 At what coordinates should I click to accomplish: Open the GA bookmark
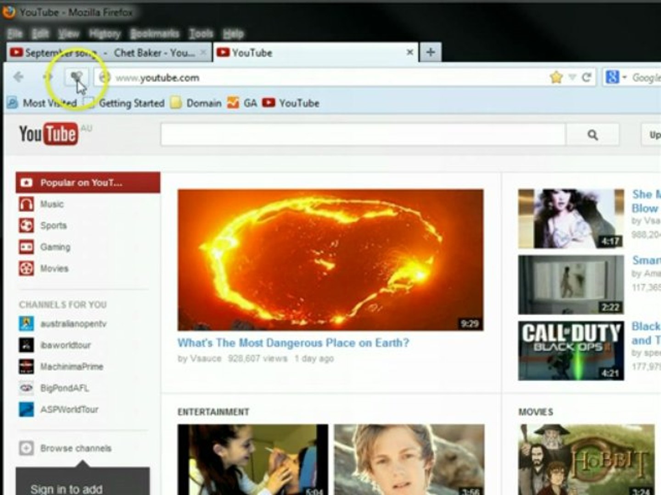coord(242,103)
